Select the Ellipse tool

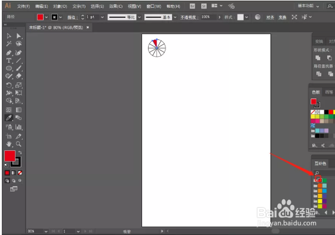click(x=9, y=69)
